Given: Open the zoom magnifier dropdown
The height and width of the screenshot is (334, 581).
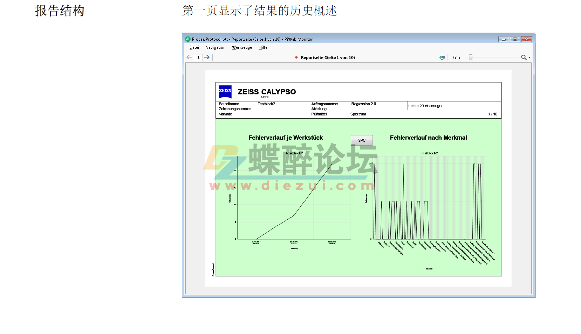Looking at the screenshot, I should (x=529, y=57).
